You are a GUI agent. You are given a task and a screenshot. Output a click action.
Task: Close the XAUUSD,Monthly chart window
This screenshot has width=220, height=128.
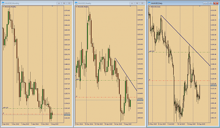(x=69, y=3)
